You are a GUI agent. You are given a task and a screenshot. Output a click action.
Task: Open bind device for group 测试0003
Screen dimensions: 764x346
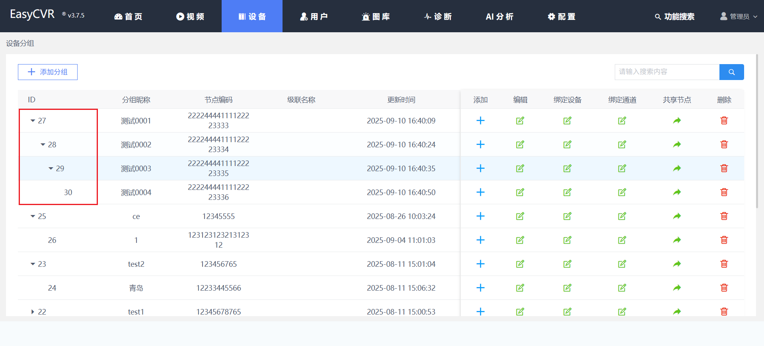coord(567,168)
